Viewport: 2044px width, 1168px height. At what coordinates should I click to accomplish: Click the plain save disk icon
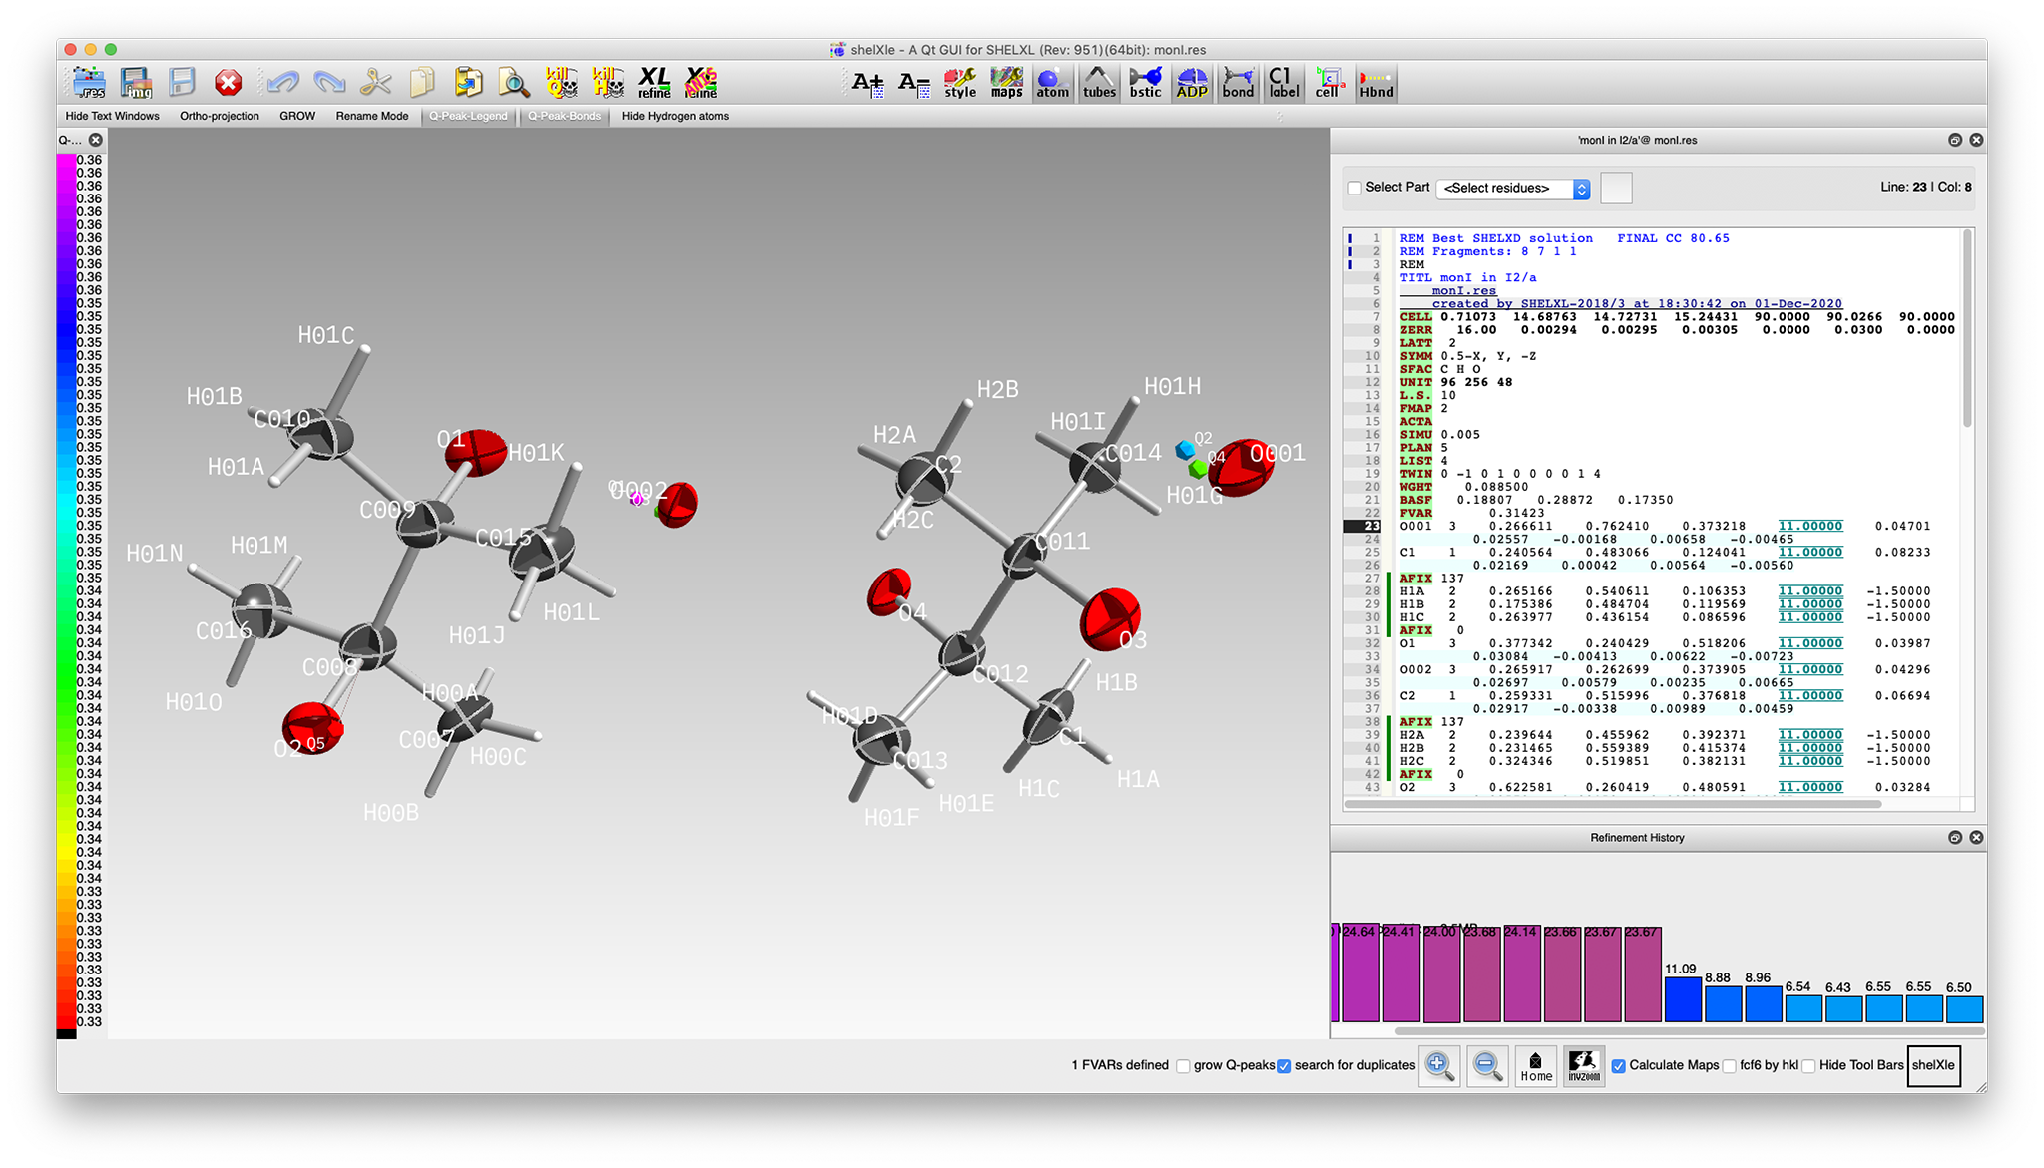[182, 82]
